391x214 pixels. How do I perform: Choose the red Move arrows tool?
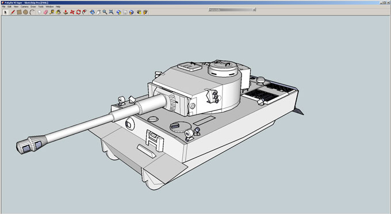coord(72,12)
